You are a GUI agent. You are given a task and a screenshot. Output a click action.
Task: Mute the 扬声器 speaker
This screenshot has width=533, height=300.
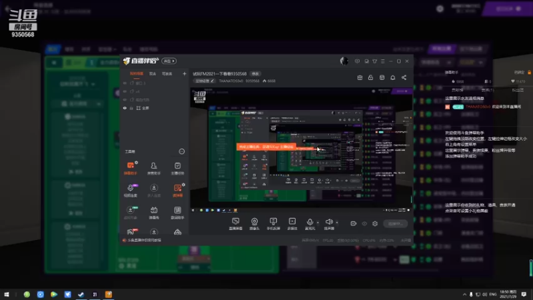coord(328,224)
